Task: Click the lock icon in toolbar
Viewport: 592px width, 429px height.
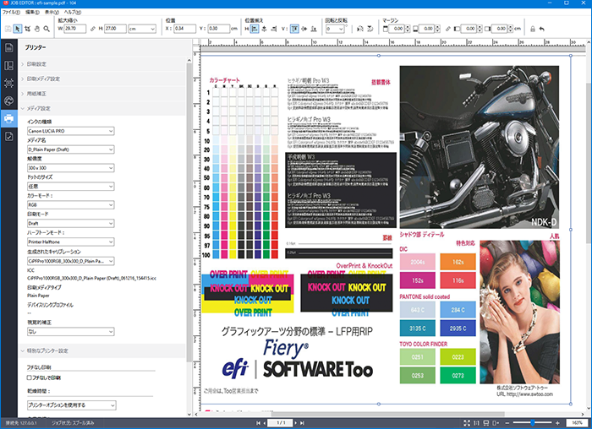Action: (532, 29)
